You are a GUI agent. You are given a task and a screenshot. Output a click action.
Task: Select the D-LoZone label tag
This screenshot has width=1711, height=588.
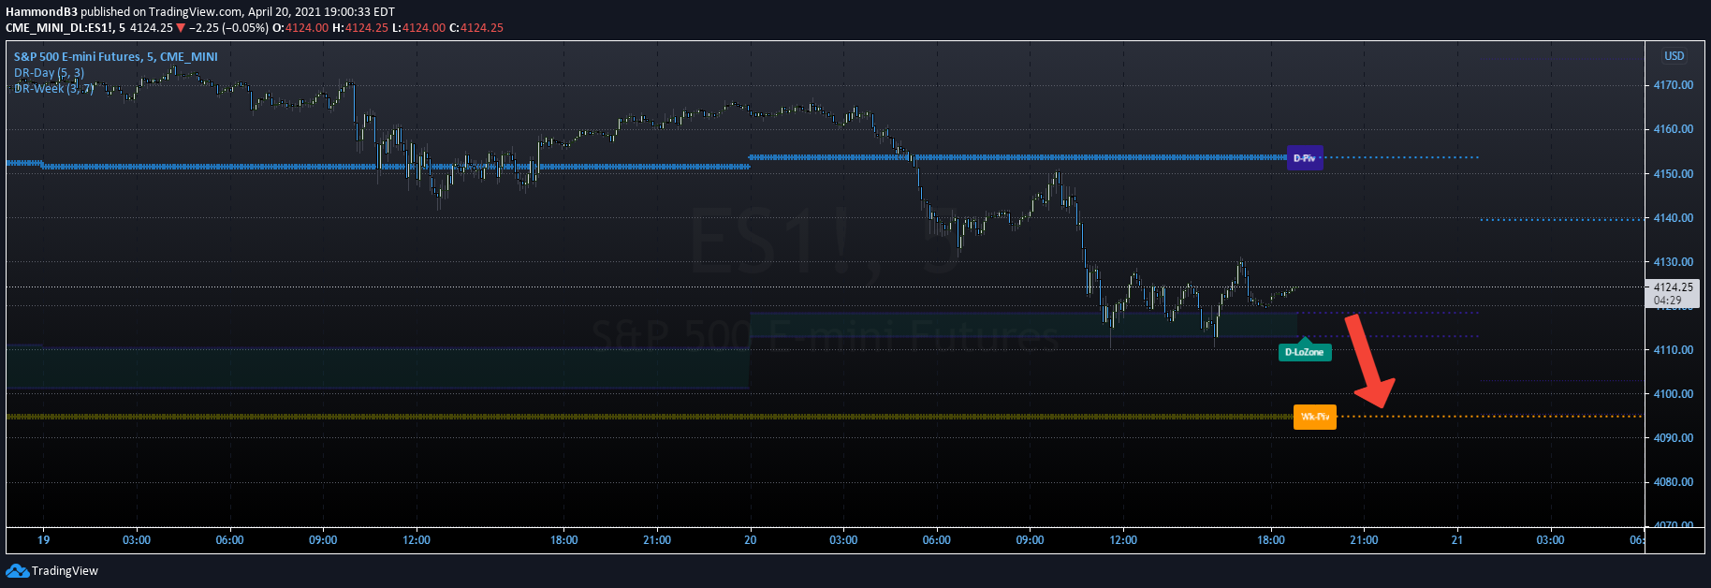tap(1305, 351)
